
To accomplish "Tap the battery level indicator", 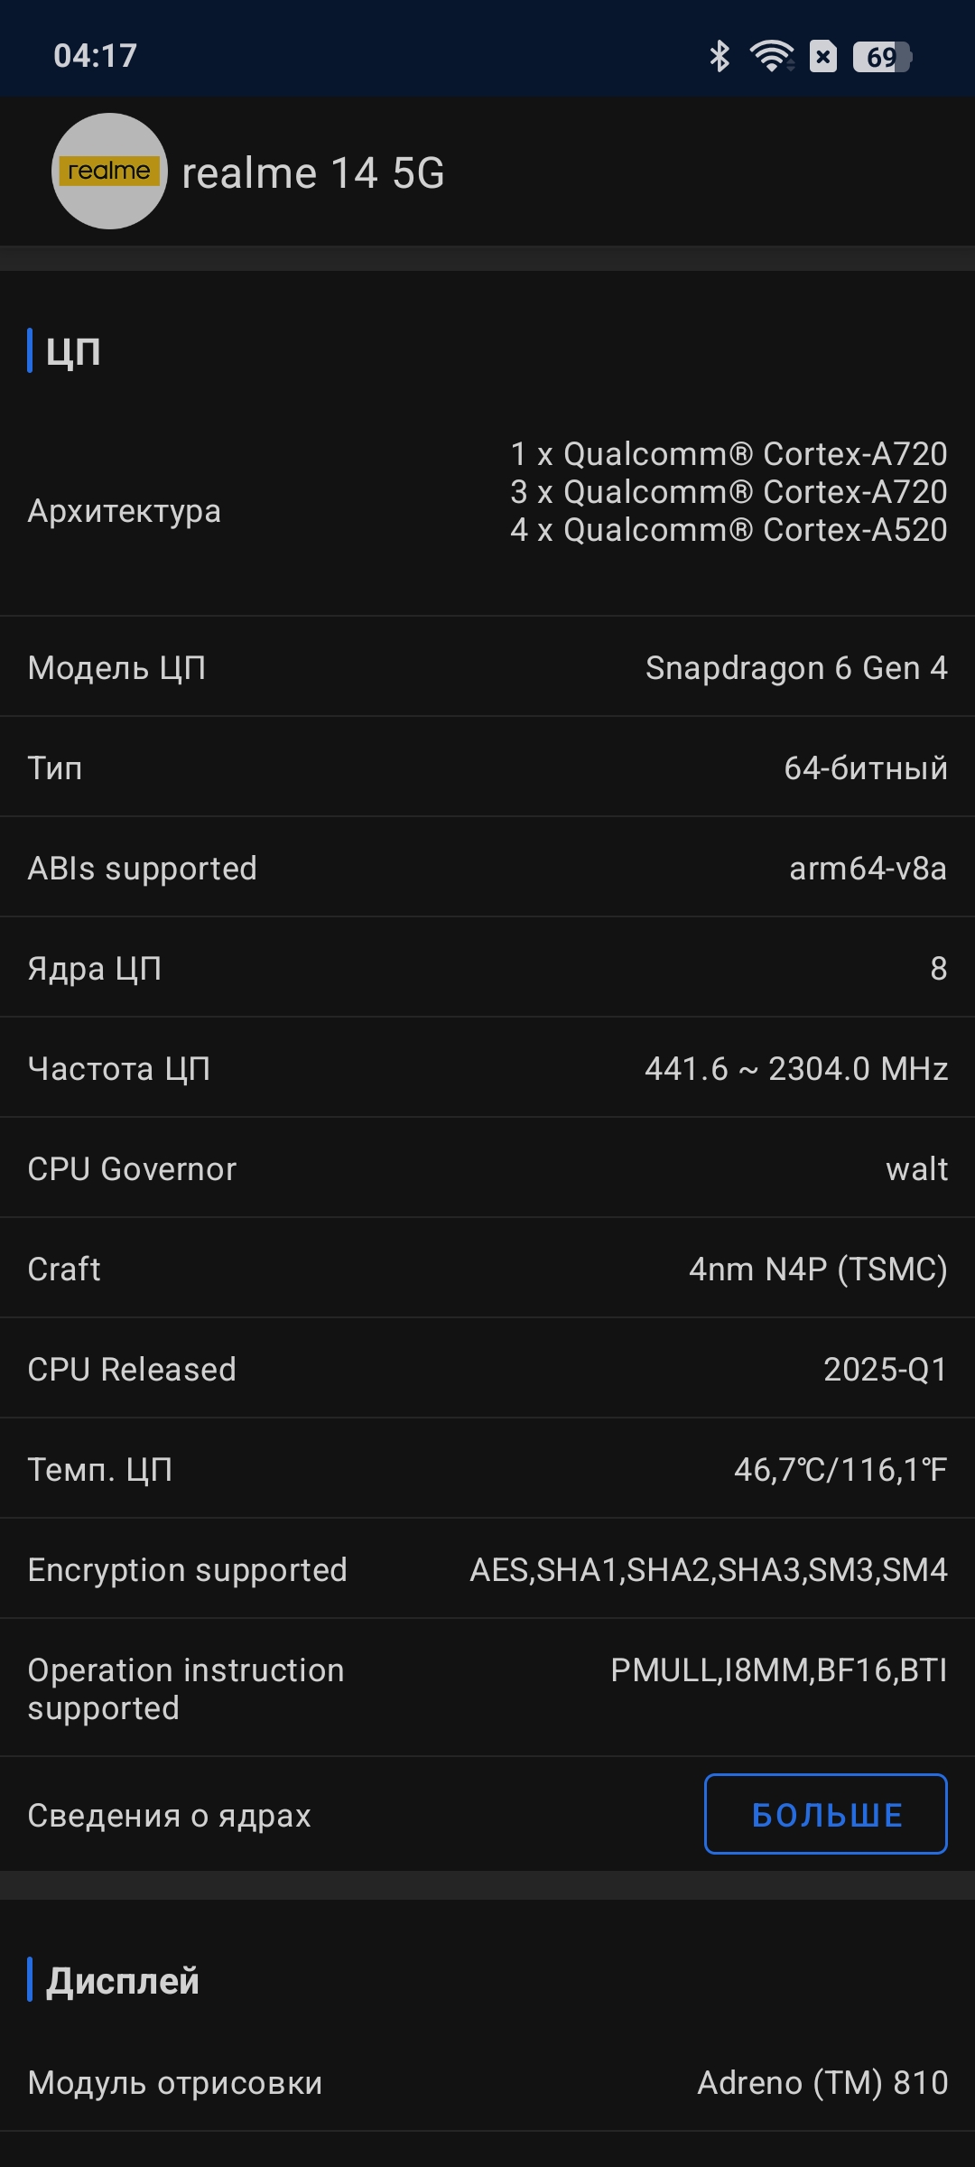I will click(x=882, y=57).
